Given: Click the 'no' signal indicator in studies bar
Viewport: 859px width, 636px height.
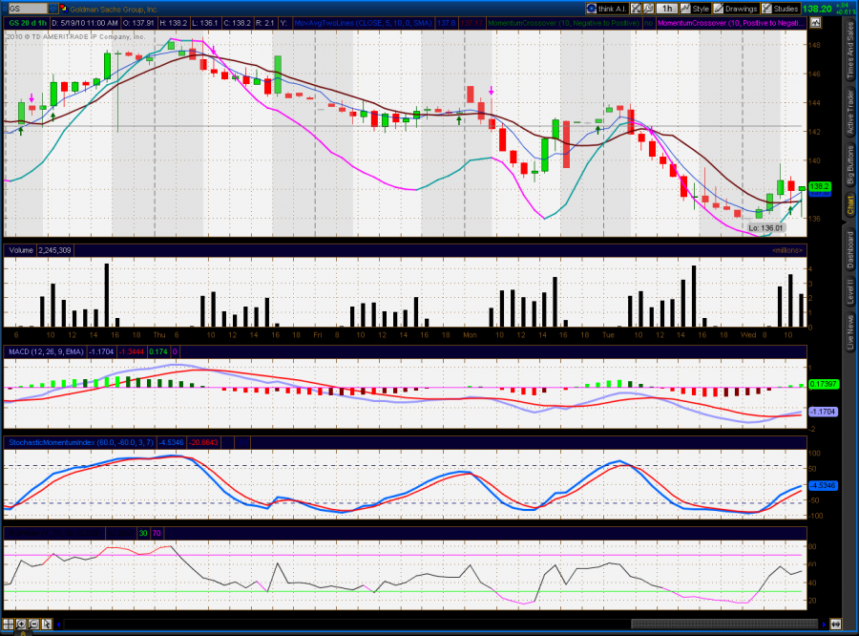Looking at the screenshot, I should (x=649, y=23).
